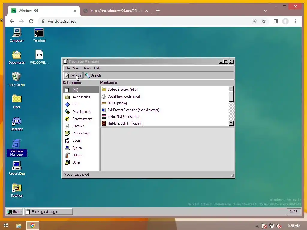The image size is (307, 230).
Task: Switch to the etc.windows96.net browser tab
Action: [x=115, y=11]
